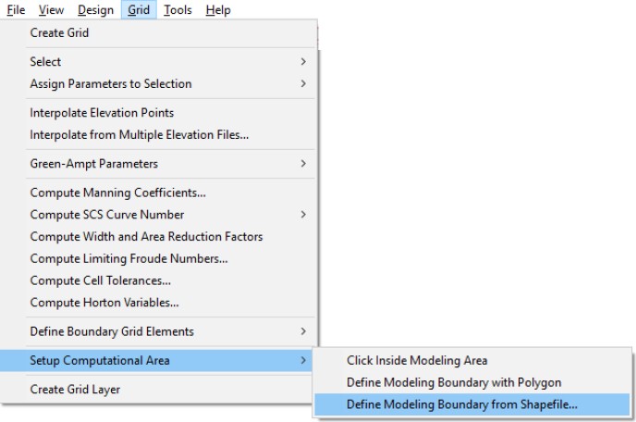Expand Assign Parameters to Selection submenu
Screen dimensions: 636x422
[111, 84]
